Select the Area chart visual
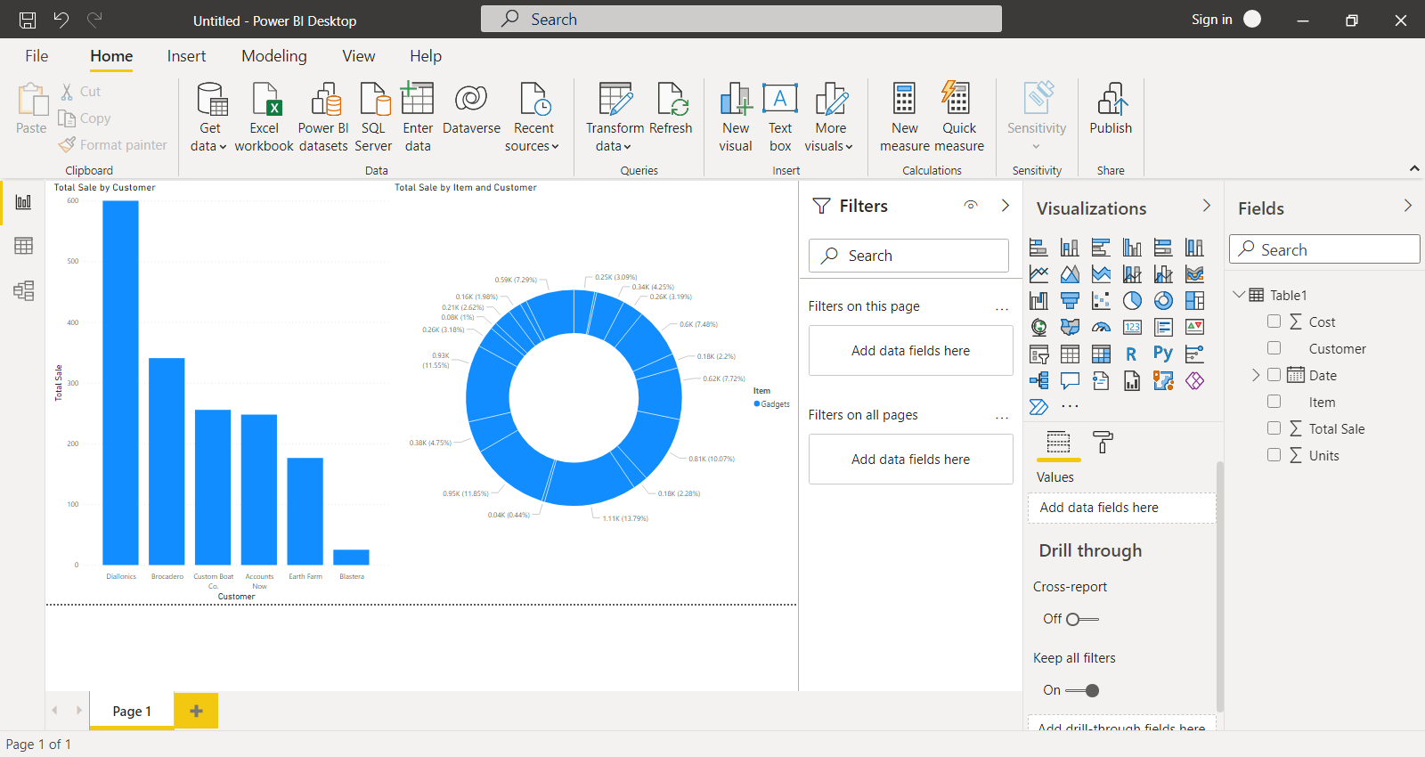Viewport: 1425px width, 757px height. [1070, 274]
